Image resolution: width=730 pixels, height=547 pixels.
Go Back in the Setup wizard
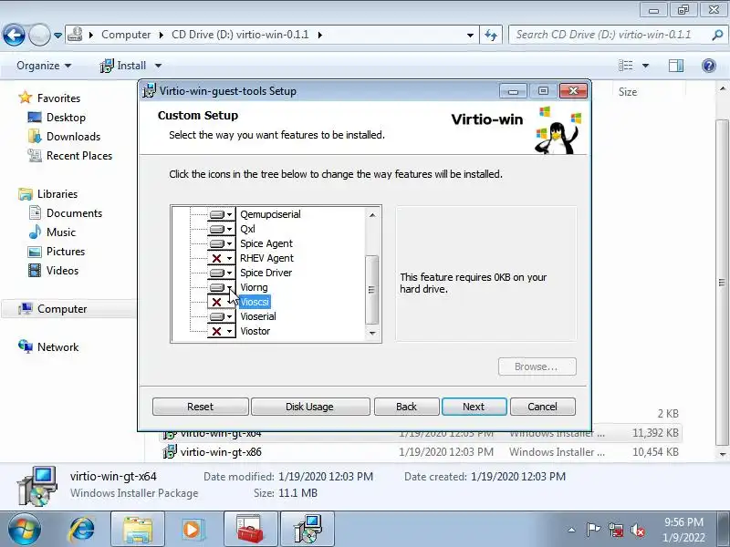(406, 407)
